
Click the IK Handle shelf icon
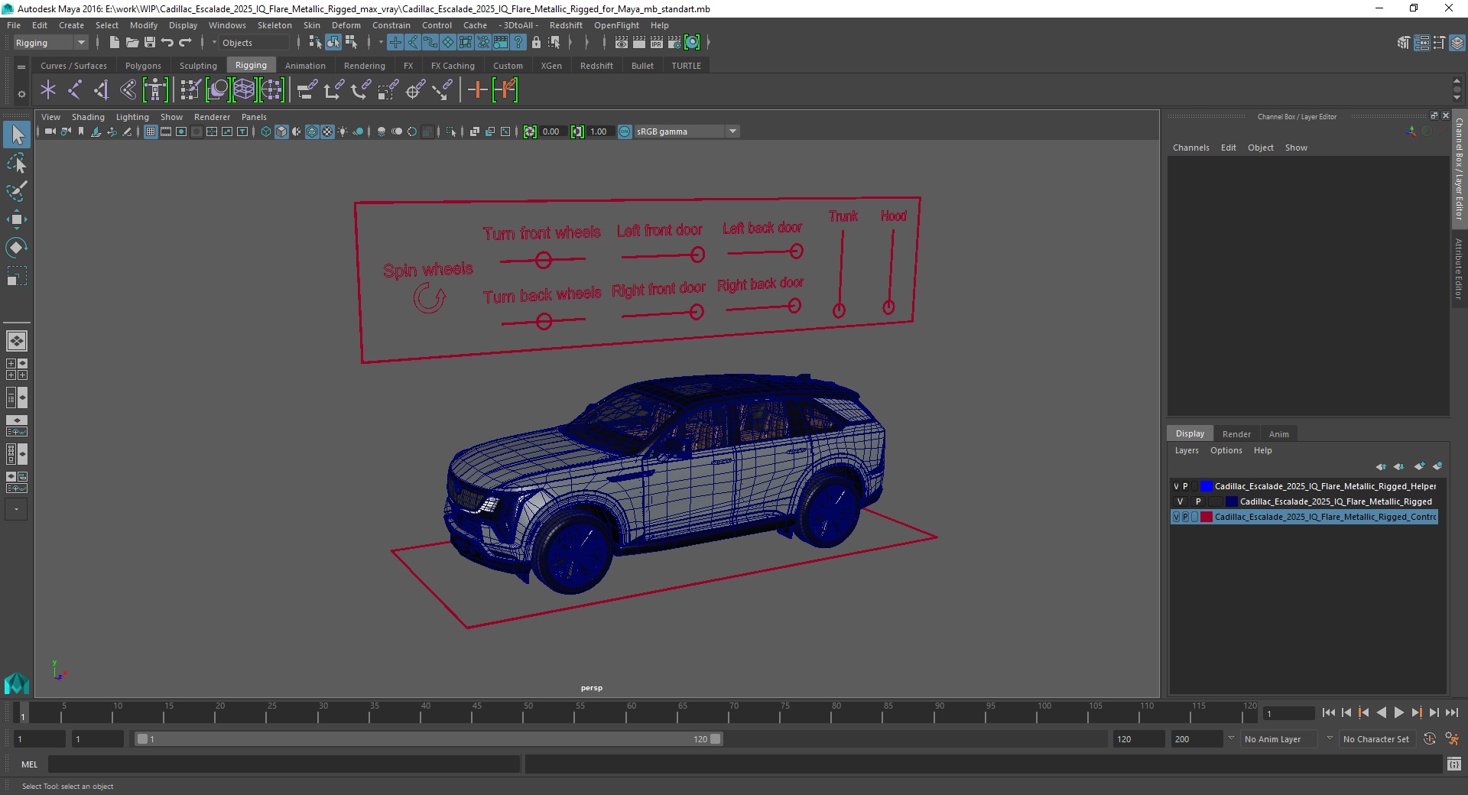click(x=102, y=90)
